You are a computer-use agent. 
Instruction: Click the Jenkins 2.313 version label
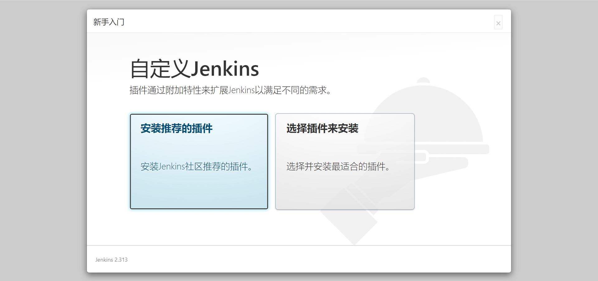pos(111,260)
